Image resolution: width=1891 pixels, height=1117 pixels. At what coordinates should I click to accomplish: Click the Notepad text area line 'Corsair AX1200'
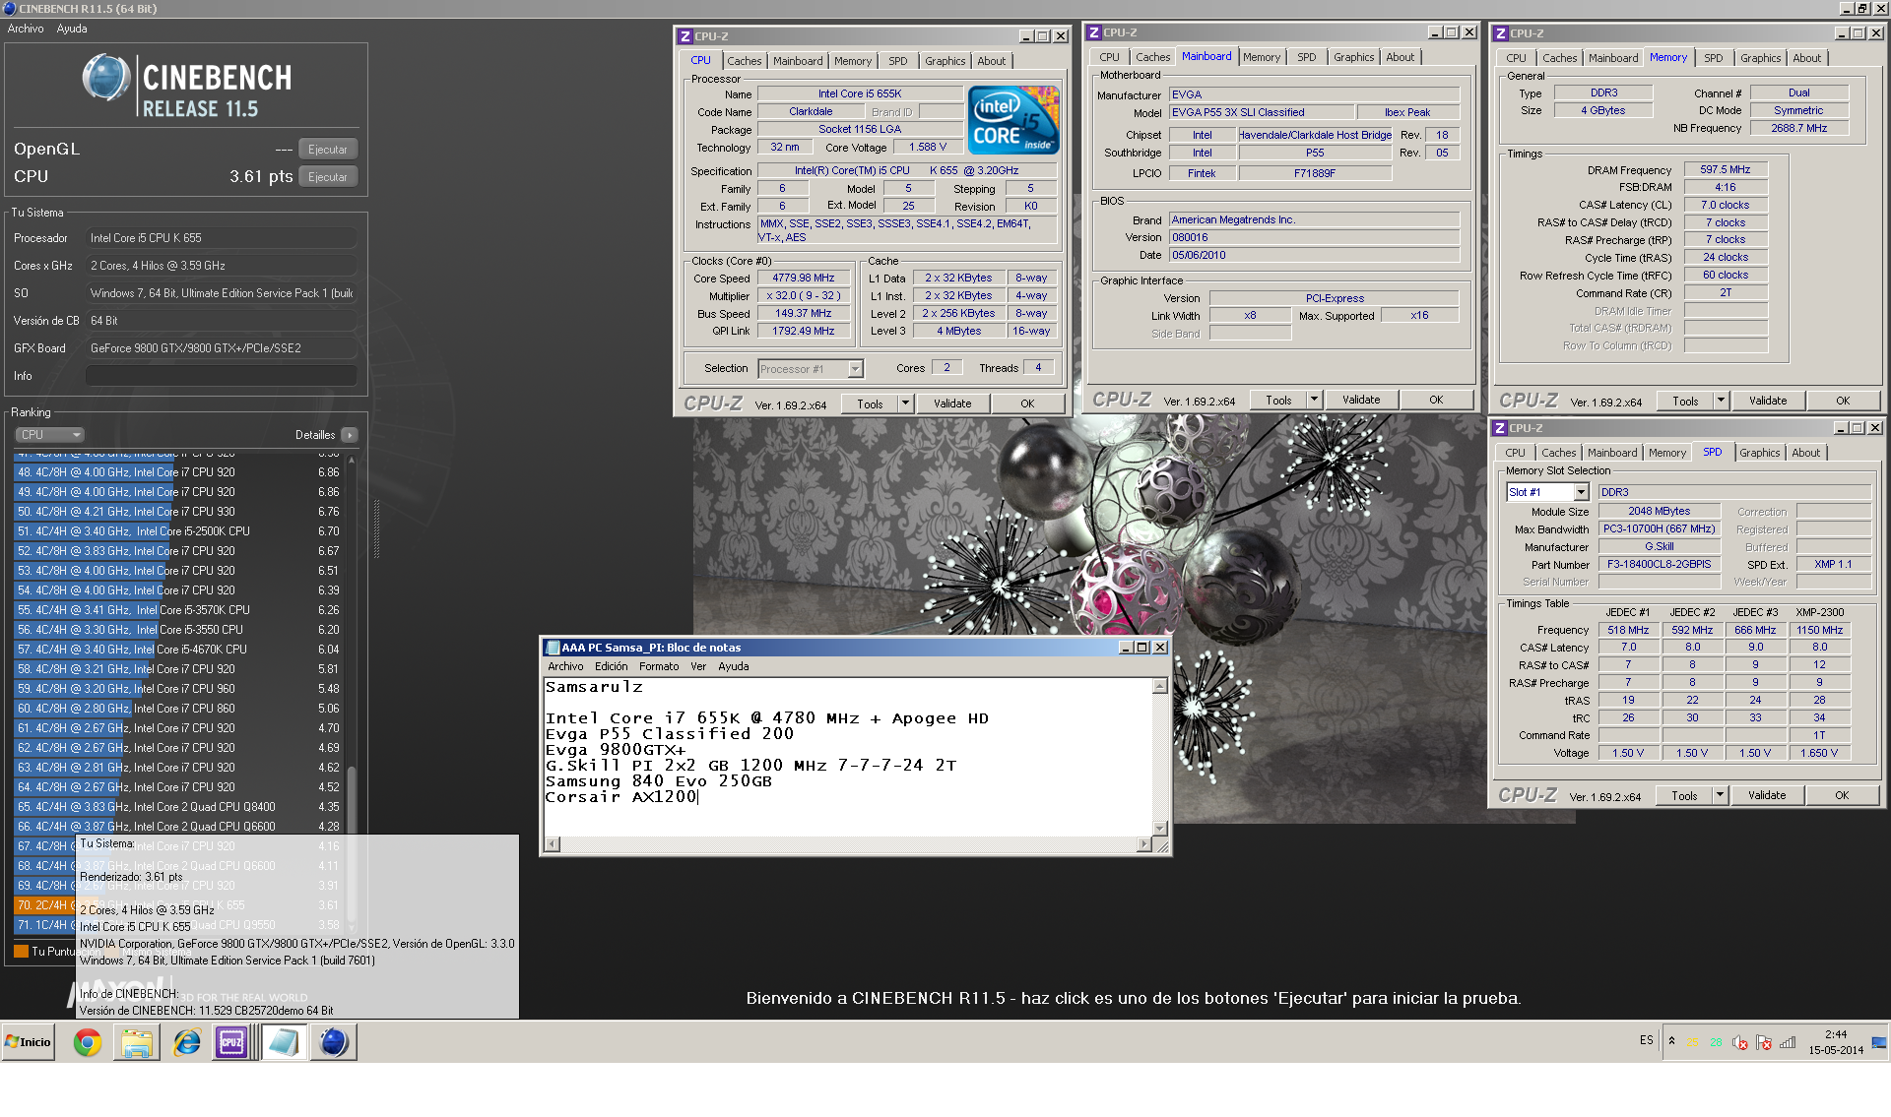(x=620, y=797)
